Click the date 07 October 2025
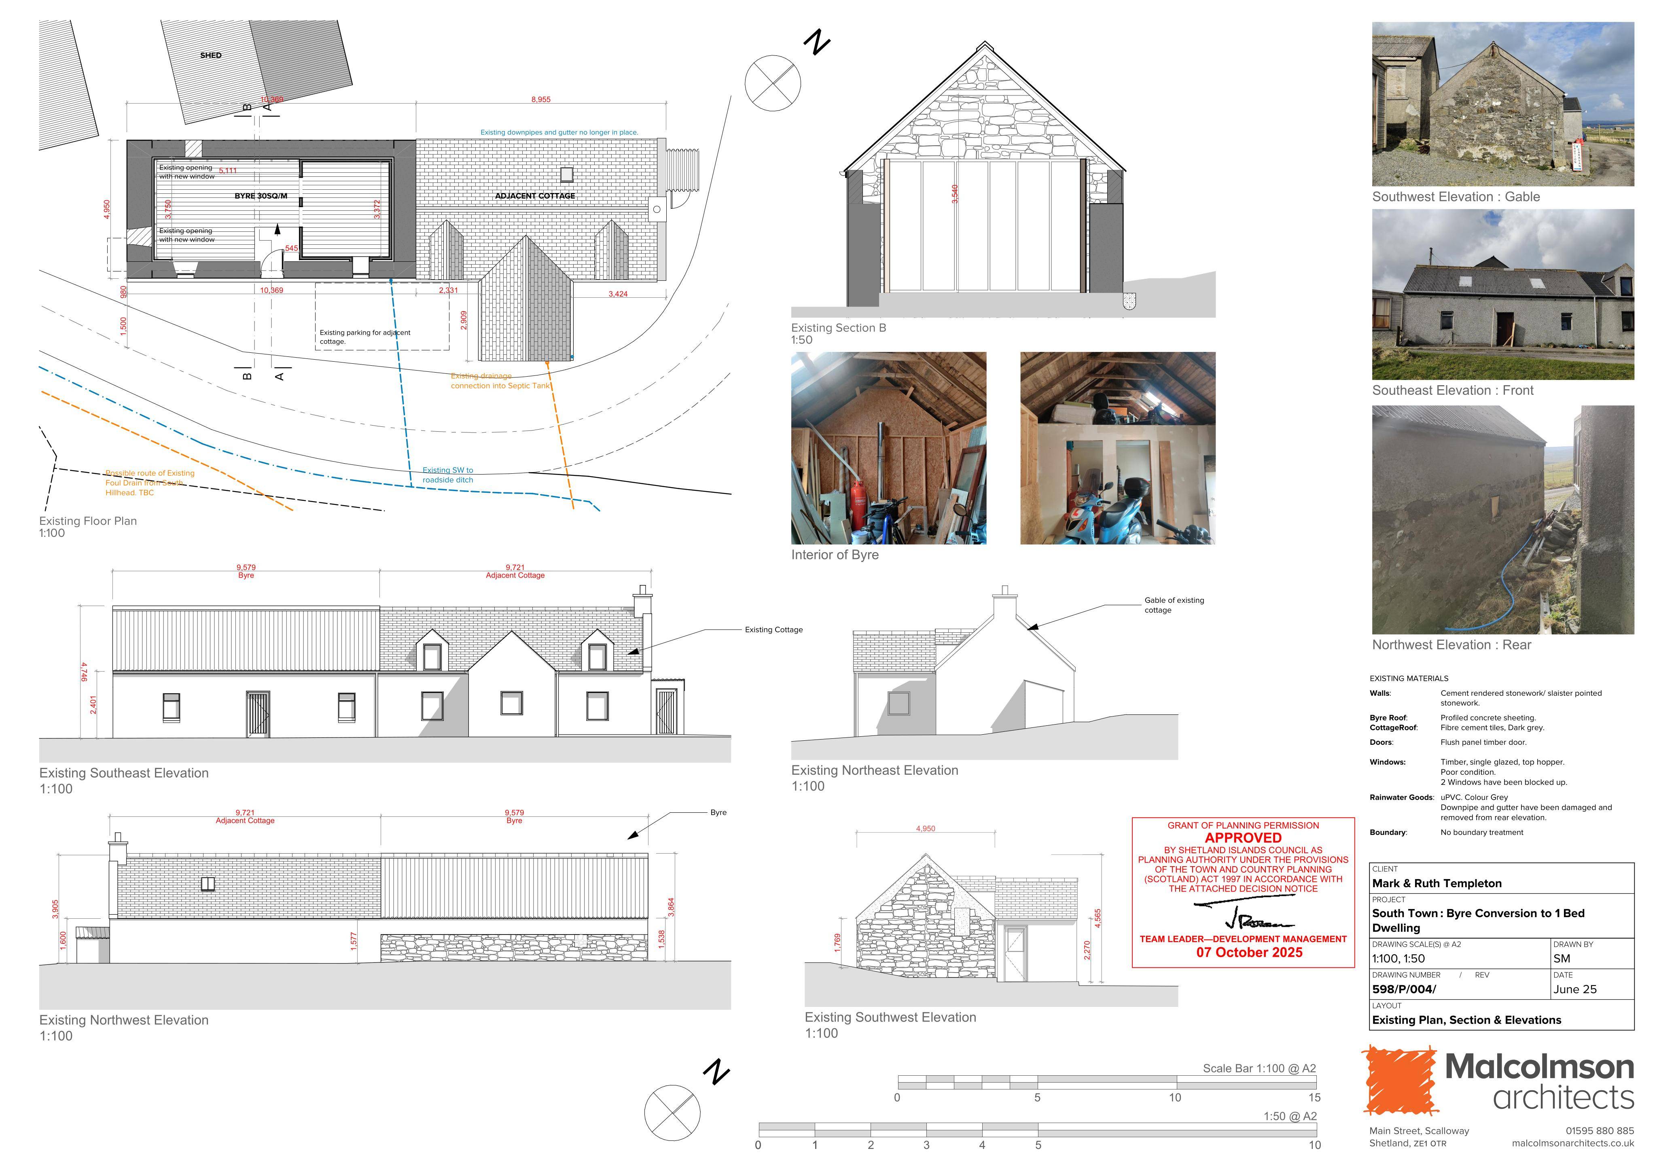The height and width of the screenshot is (1172, 1657). click(x=1249, y=952)
